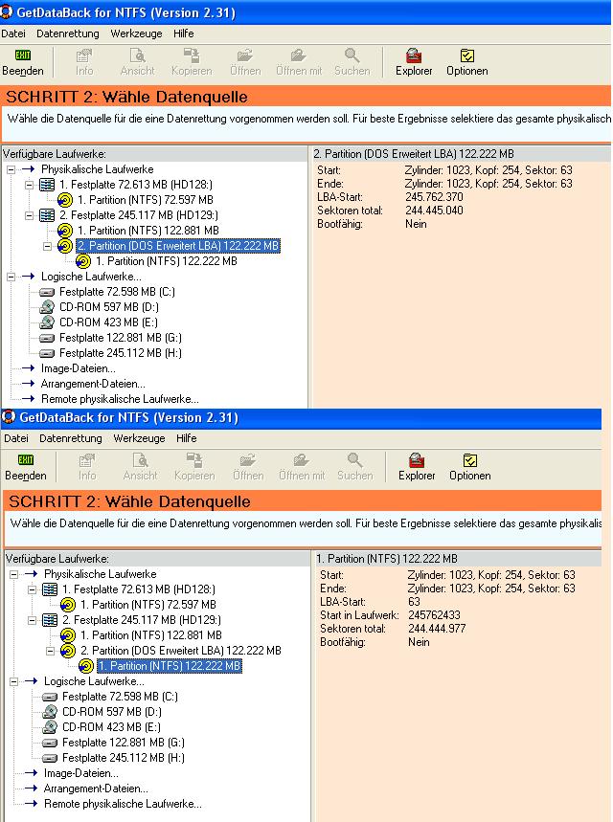Collapse 2. Partition DOS Erweitert in top window

(47, 246)
